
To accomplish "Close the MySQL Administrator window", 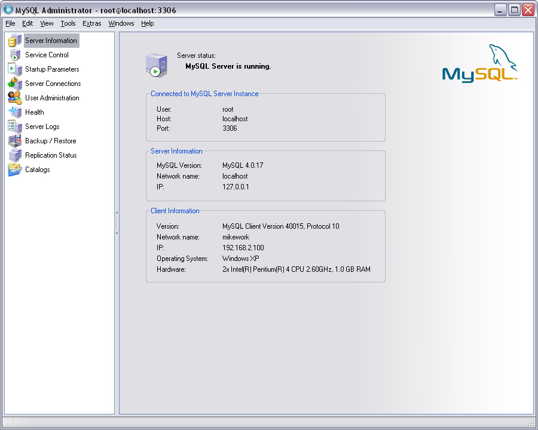I will point(528,10).
